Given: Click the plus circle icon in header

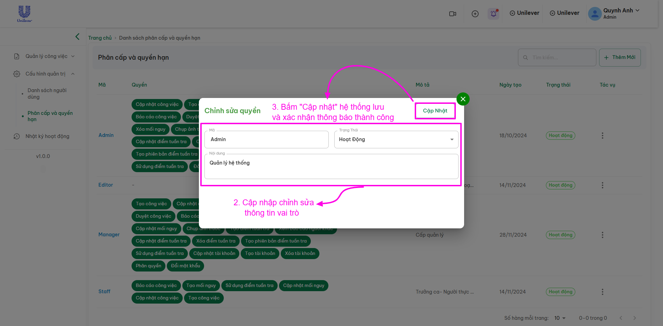Looking at the screenshot, I should (x=475, y=14).
